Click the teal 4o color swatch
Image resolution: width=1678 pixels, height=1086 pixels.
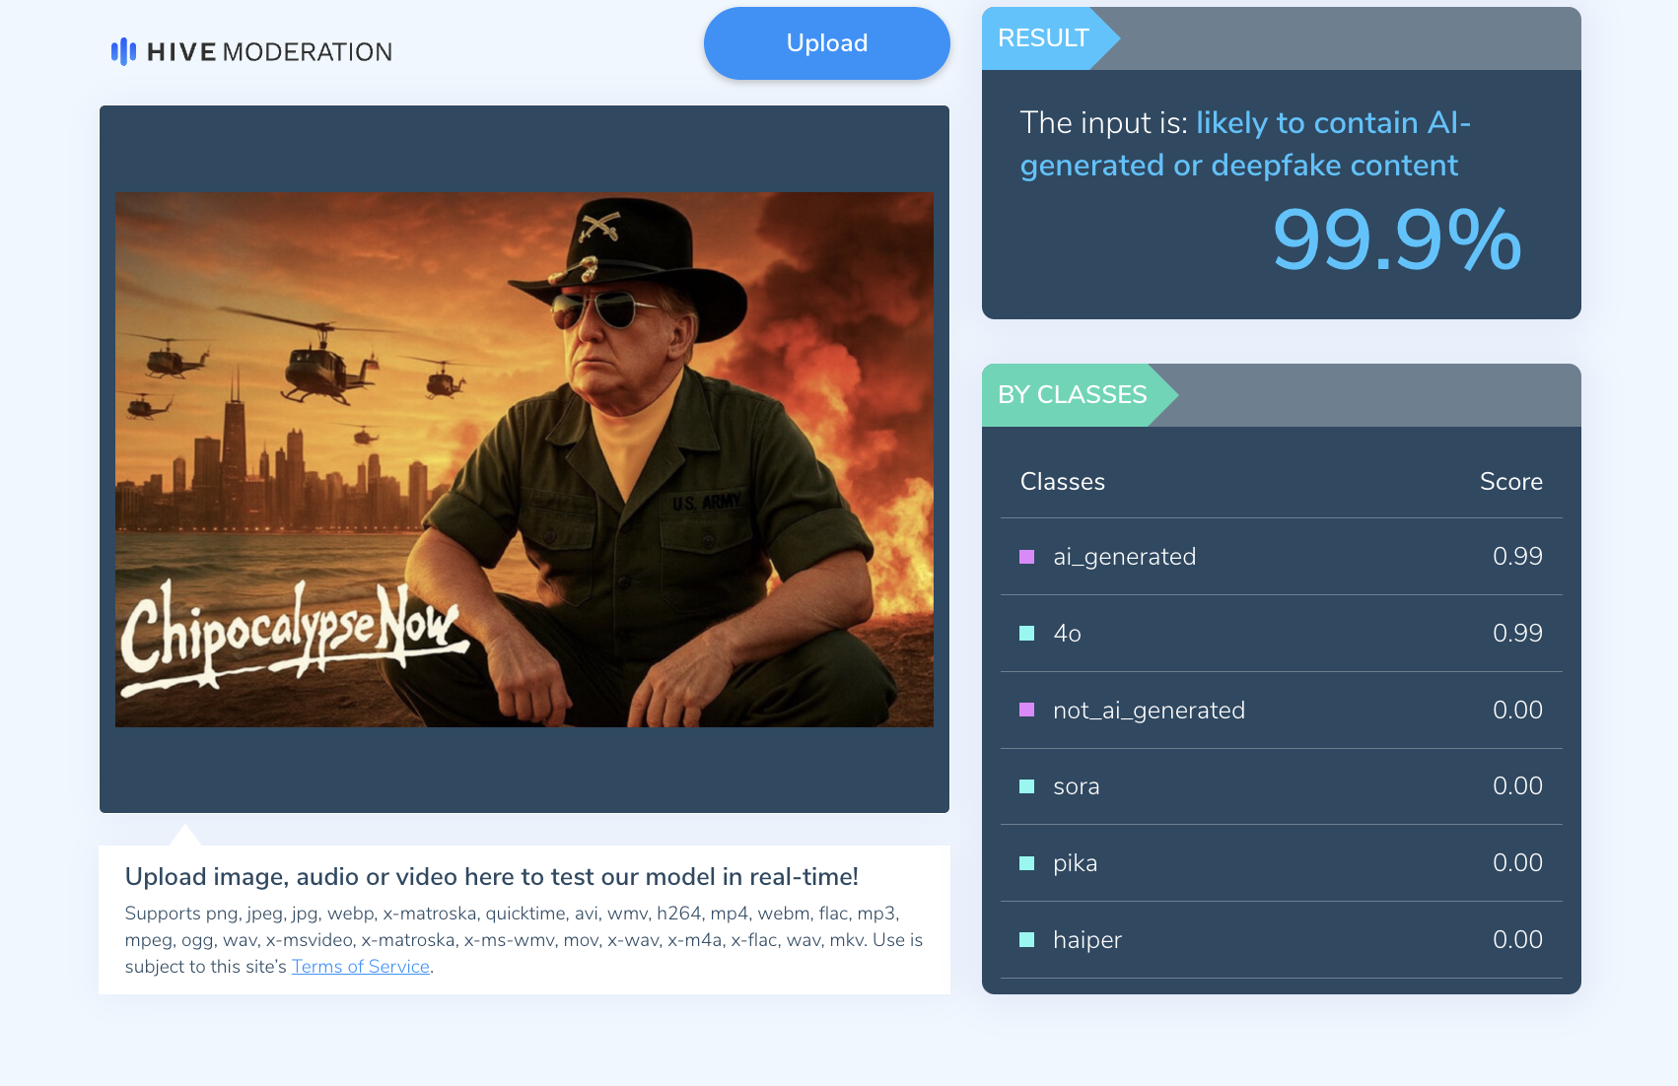(1026, 634)
